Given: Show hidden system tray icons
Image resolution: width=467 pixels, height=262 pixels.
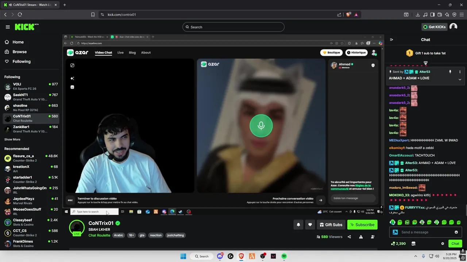Looking at the screenshot, I should click(415, 256).
